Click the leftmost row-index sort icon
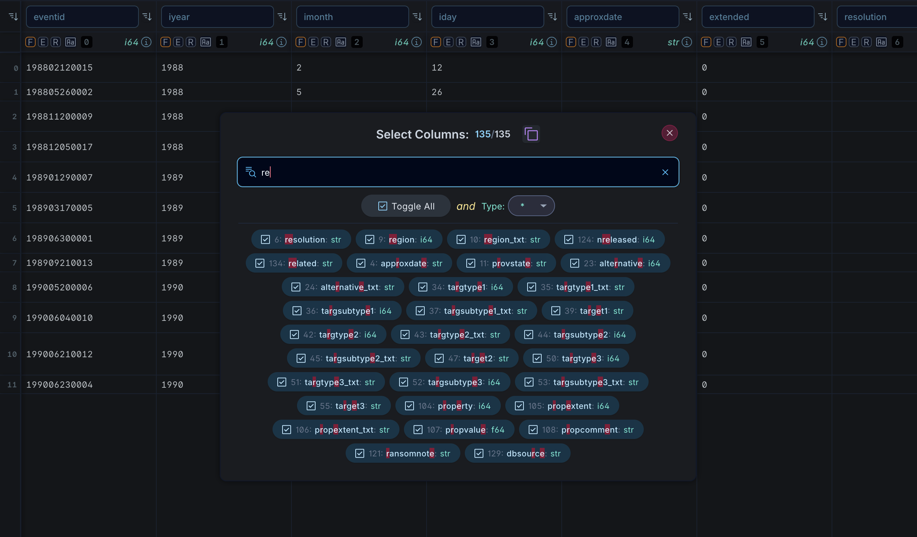This screenshot has width=917, height=537. click(x=13, y=17)
